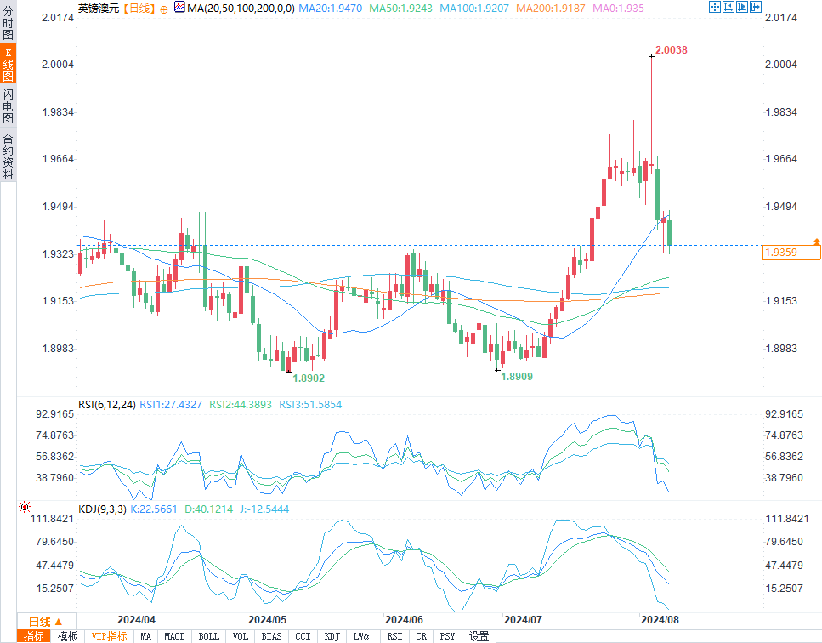Click the MA200:1.9187 legend value
This screenshot has height=643, width=822.
[x=551, y=9]
